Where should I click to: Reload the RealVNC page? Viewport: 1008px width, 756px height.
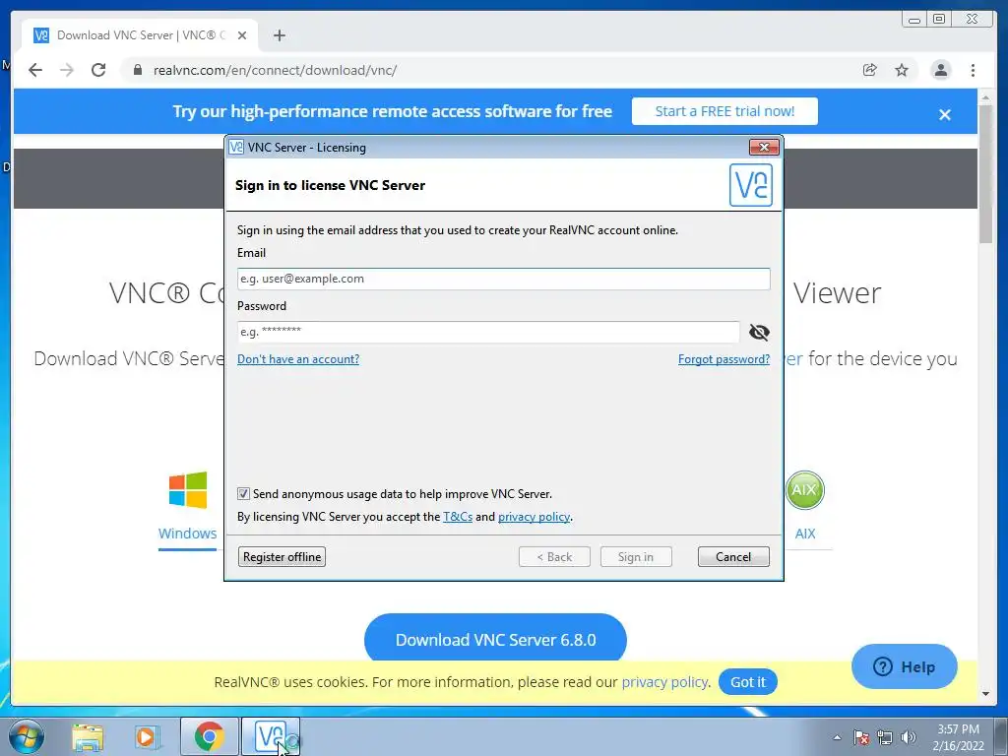pos(98,70)
